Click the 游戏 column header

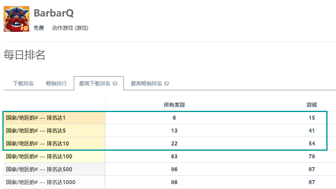click(311, 105)
